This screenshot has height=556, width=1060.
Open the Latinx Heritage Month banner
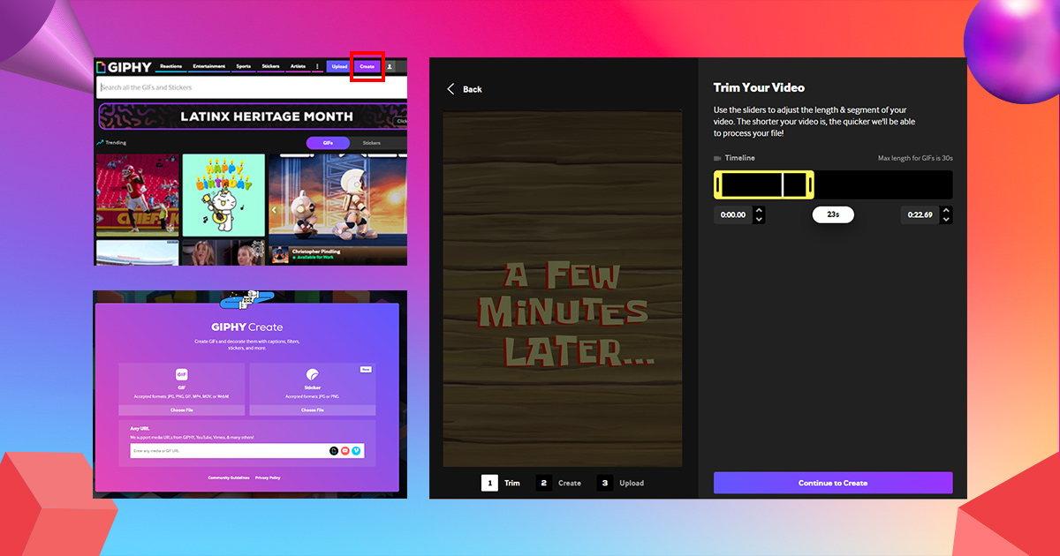pyautogui.click(x=253, y=116)
